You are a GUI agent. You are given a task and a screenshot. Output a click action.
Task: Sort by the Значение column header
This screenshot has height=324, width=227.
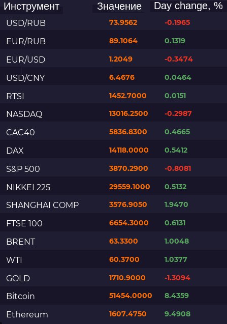coord(119,7)
